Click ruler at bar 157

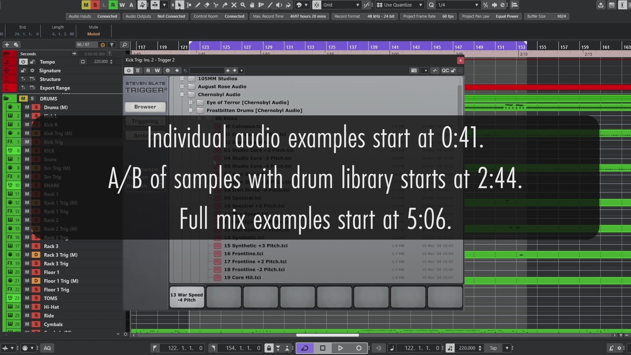pyautogui.click(x=564, y=47)
